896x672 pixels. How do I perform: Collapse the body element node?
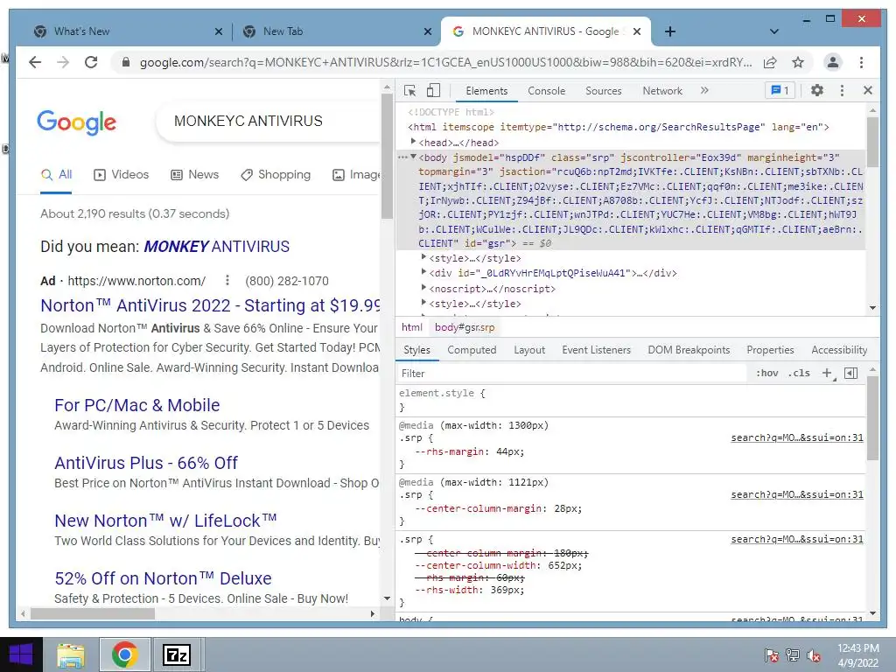[x=413, y=157]
